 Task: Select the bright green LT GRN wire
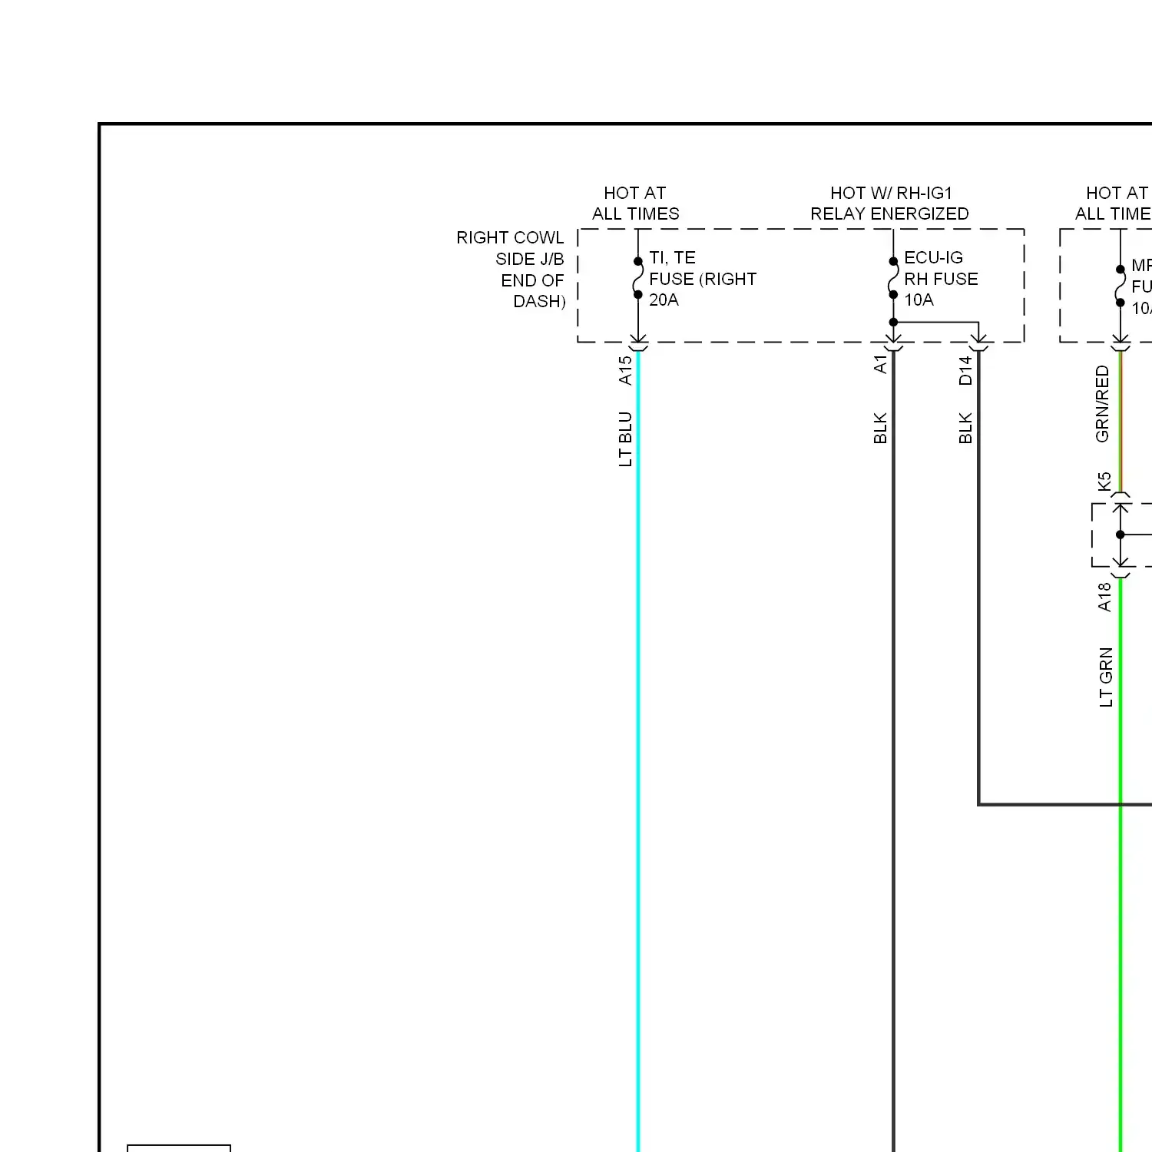(1121, 864)
